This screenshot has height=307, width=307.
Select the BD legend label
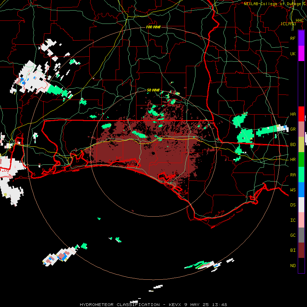point(293,145)
